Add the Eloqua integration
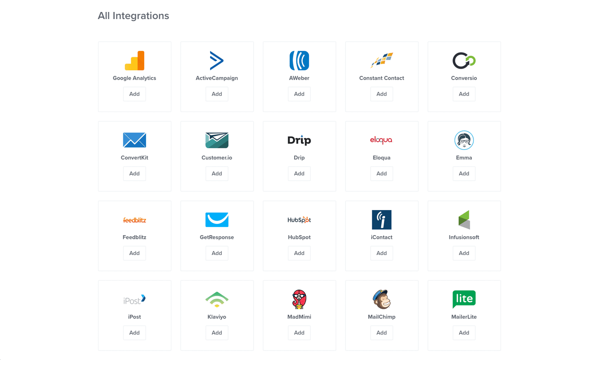This screenshot has width=598, height=366. [x=382, y=174]
